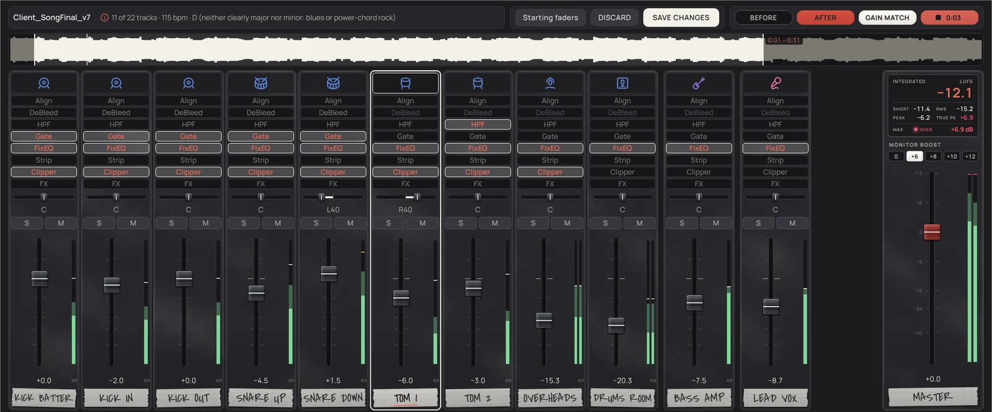
Task: Stop playback with the 0:03 button
Action: click(949, 18)
